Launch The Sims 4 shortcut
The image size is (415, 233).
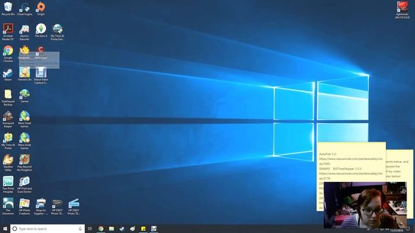click(x=41, y=30)
